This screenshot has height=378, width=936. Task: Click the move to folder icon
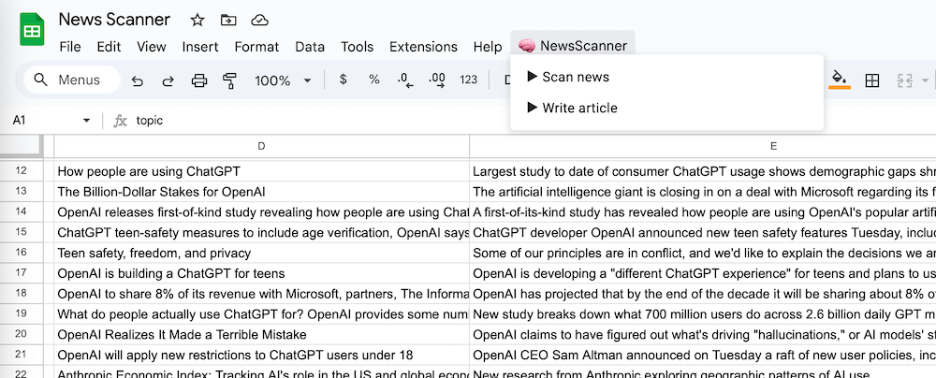pos(228,20)
